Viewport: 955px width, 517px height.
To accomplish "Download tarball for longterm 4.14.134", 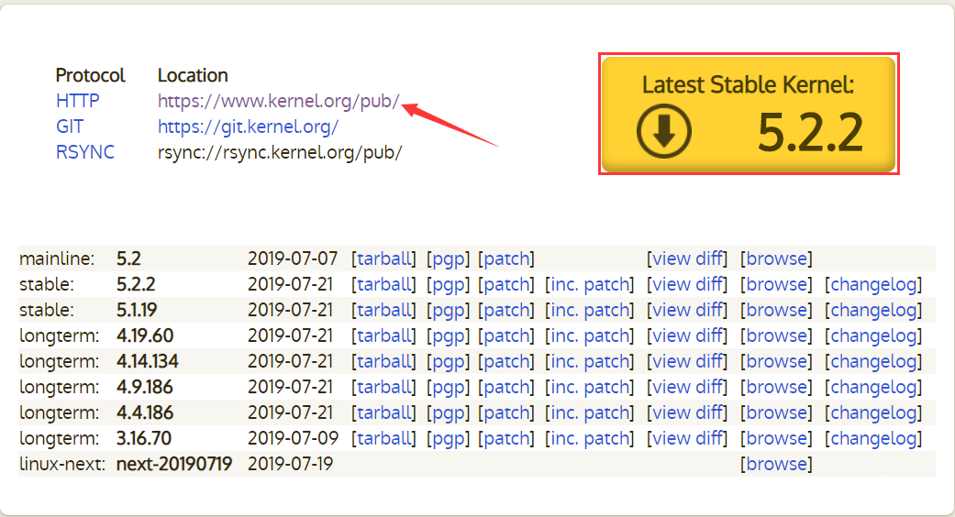I will [x=383, y=361].
